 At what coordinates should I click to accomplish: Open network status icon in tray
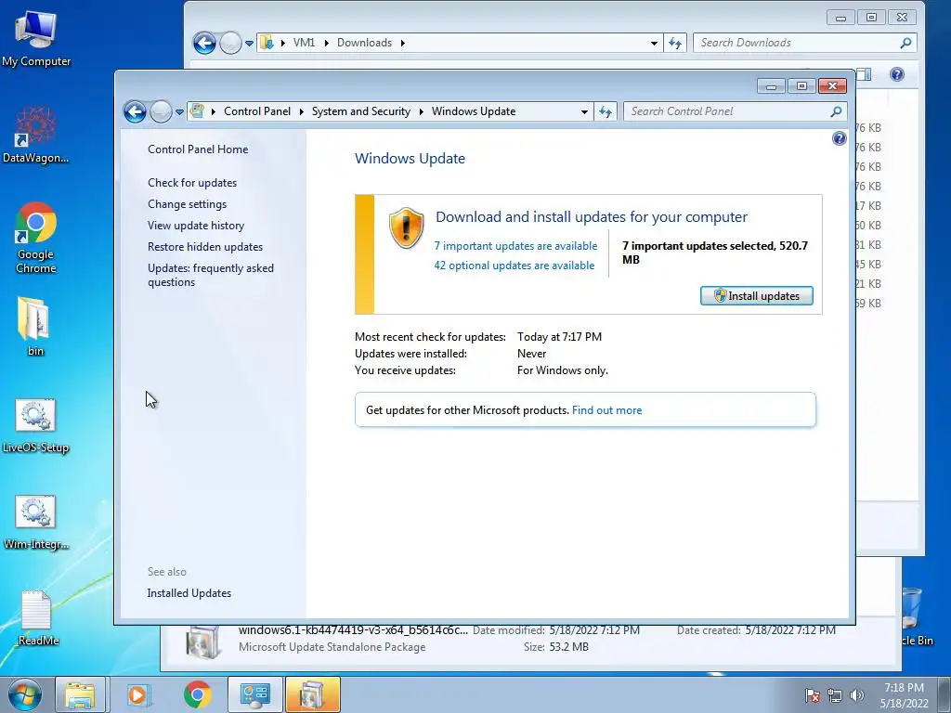[835, 695]
